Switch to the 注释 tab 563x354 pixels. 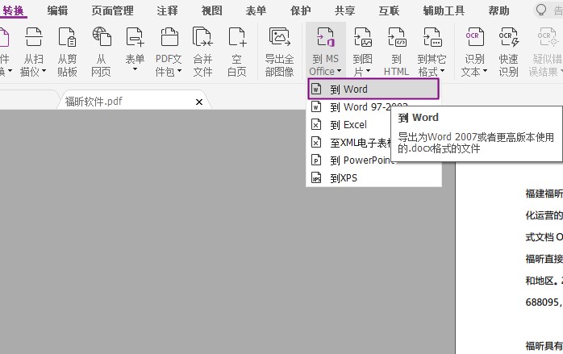(x=167, y=10)
